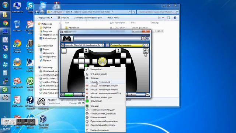The image size is (236, 133).
Task: Click green stick marker on controller
Action: (x=86, y=65)
